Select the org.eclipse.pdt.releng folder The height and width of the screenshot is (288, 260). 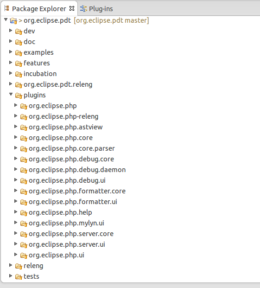58,84
